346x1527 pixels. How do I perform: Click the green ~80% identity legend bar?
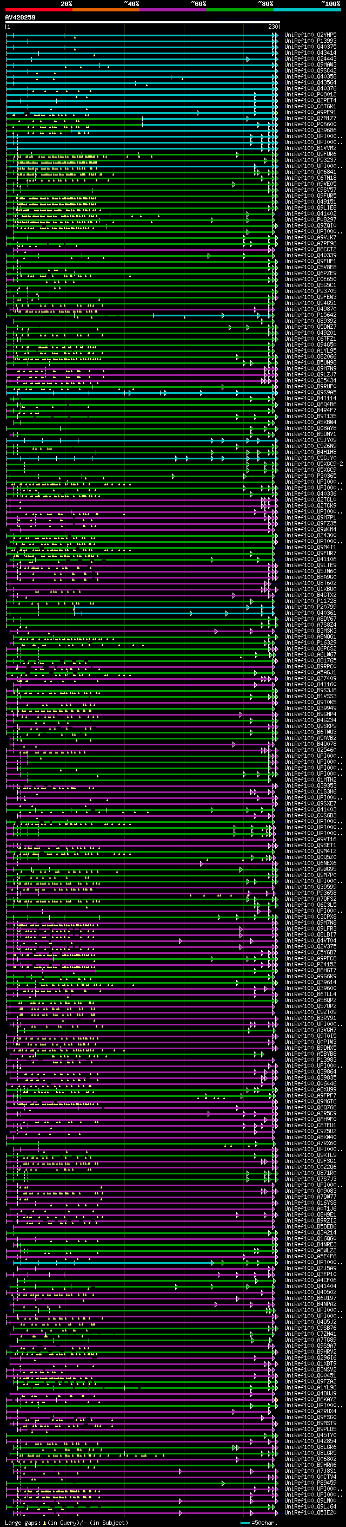pos(240,10)
